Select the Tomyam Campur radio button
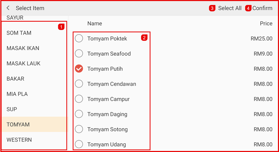Screen dimensions: 279x152 point(79,99)
